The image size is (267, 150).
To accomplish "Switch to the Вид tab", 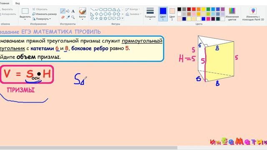I will point(18,3).
